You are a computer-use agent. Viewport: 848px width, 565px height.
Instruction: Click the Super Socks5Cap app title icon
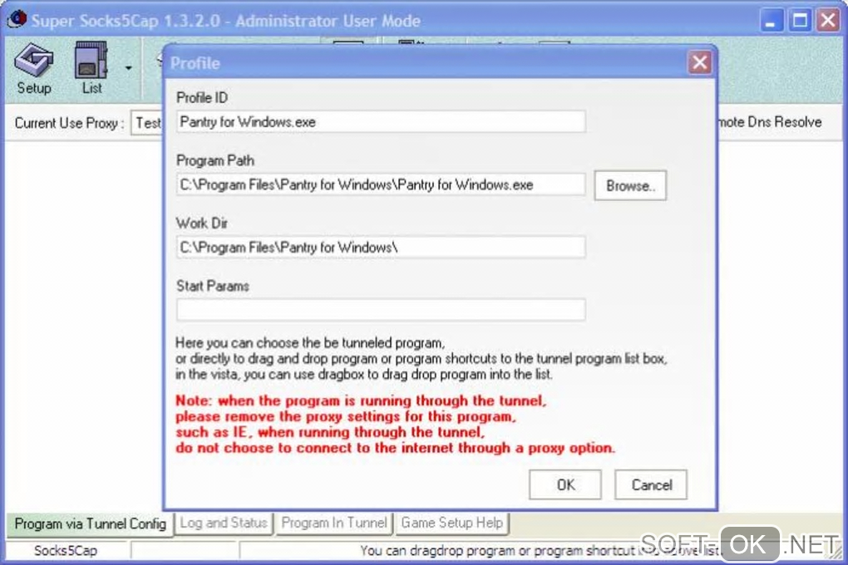(17, 19)
